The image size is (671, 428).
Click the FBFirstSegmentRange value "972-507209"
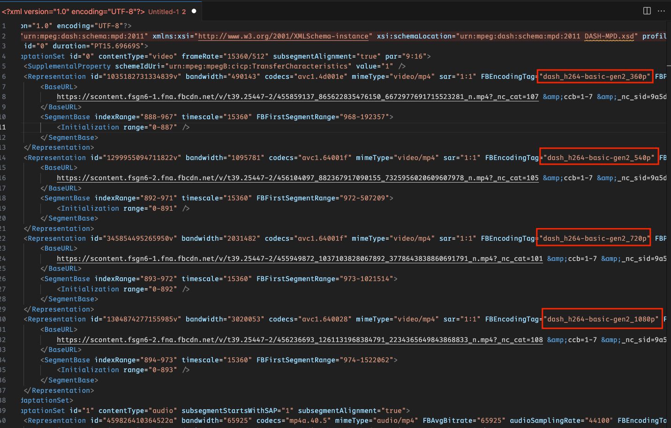coord(360,198)
